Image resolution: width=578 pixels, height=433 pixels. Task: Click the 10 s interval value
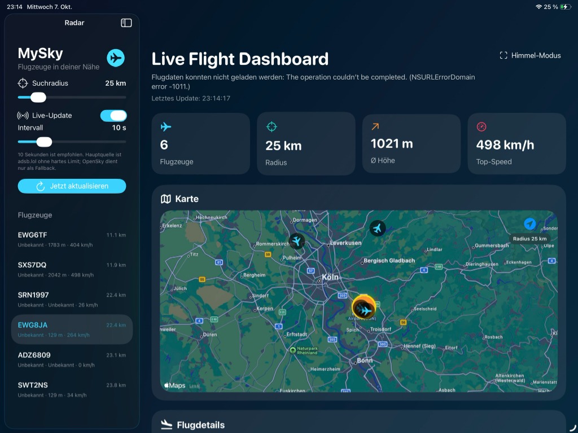(x=119, y=128)
